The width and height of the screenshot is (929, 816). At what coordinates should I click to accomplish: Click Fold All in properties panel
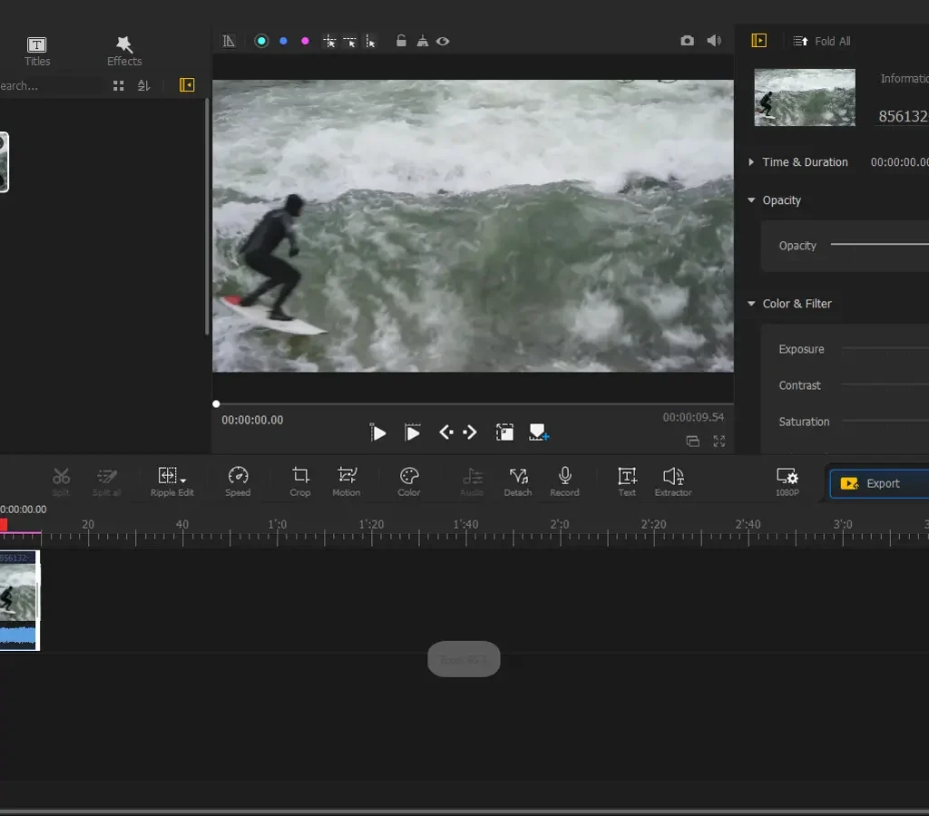(822, 41)
